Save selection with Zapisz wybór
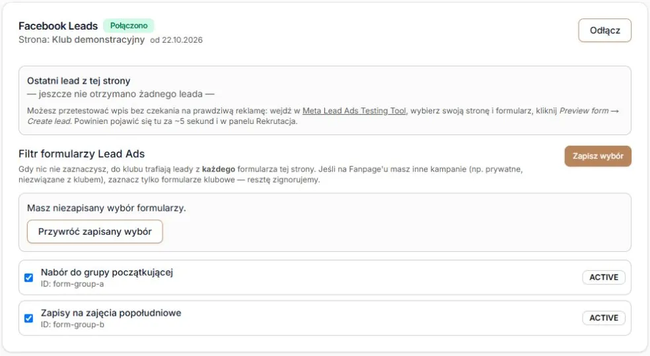Image resolution: width=650 pixels, height=356 pixels. coord(598,156)
